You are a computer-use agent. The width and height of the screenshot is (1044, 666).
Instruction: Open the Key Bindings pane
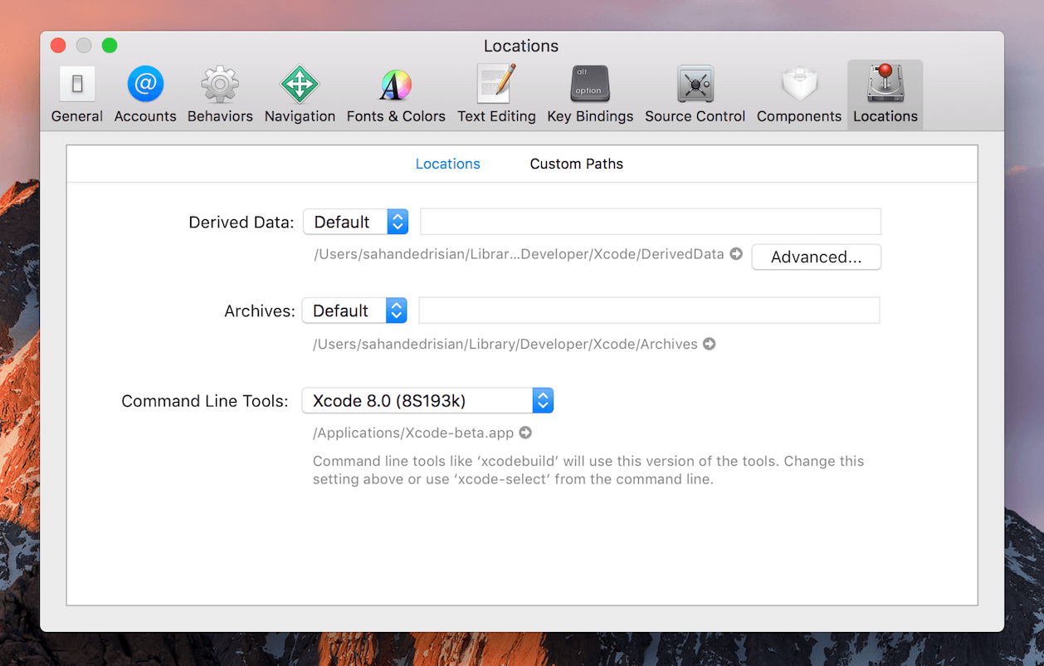pyautogui.click(x=589, y=91)
